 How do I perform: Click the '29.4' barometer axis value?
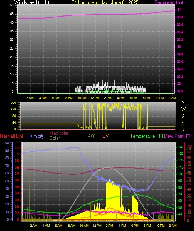180,69
